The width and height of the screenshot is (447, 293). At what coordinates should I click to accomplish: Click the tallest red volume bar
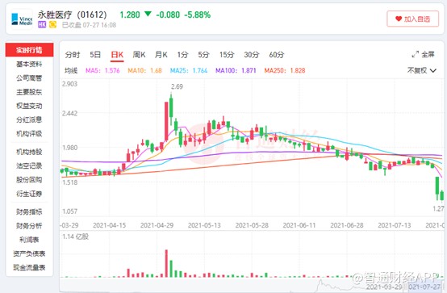click(166, 263)
